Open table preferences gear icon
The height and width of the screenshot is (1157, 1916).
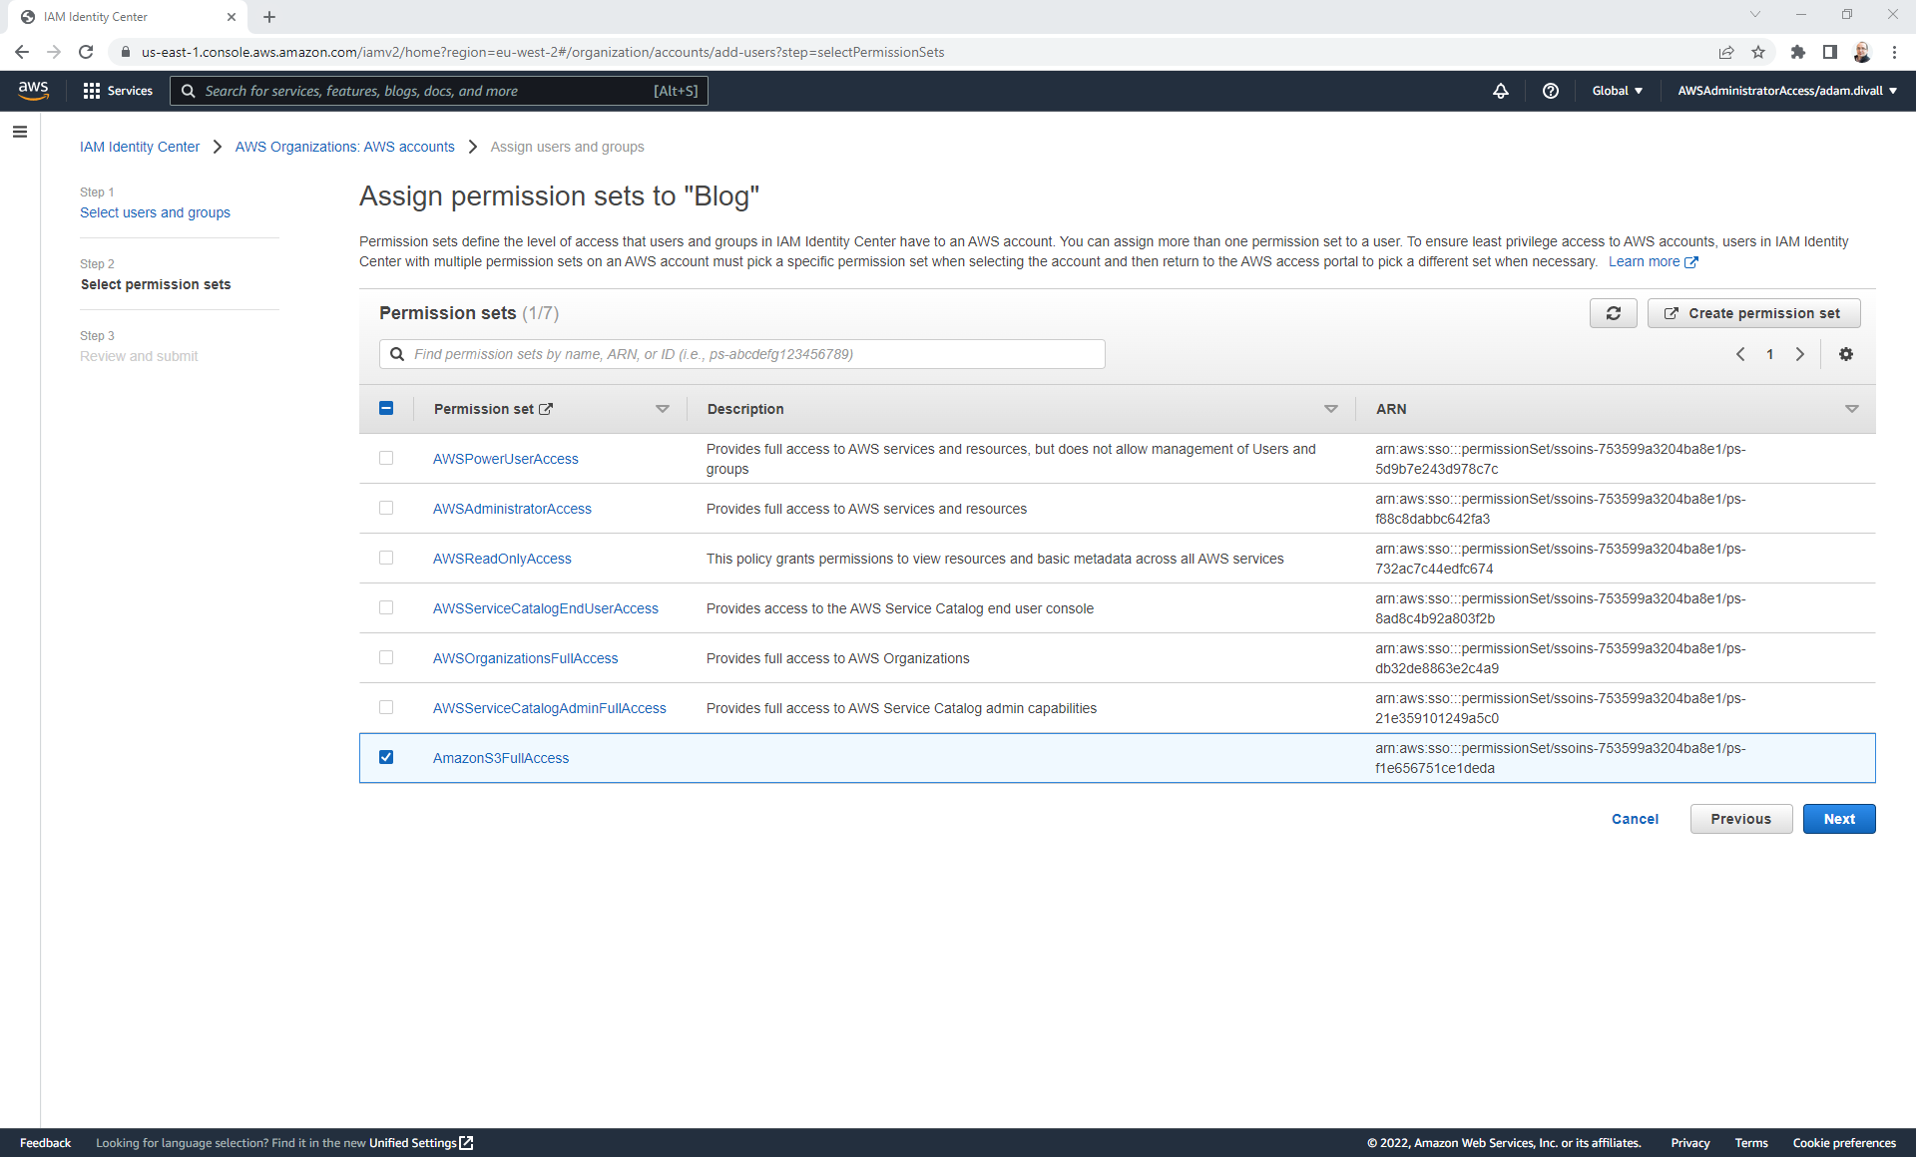pos(1845,354)
